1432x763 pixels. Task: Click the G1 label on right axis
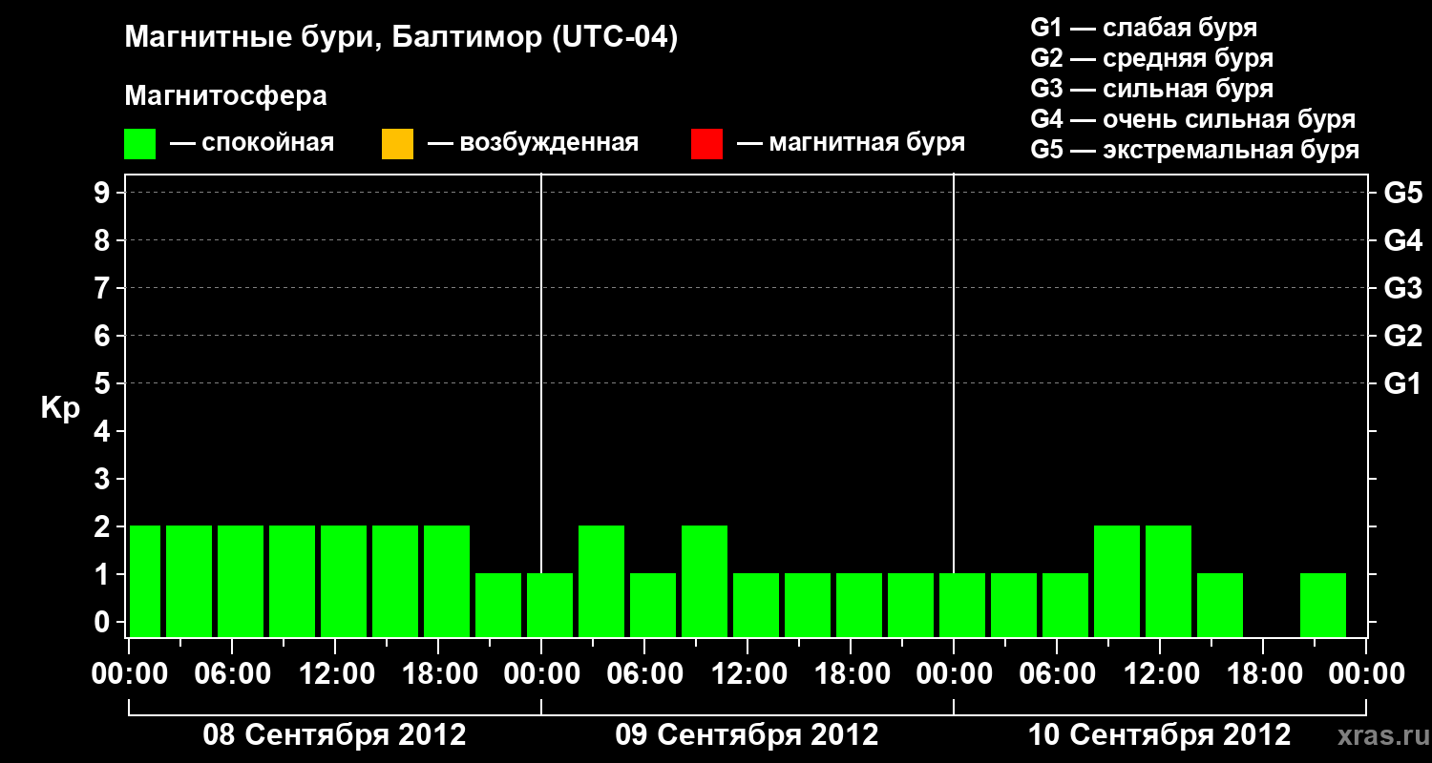(1403, 383)
